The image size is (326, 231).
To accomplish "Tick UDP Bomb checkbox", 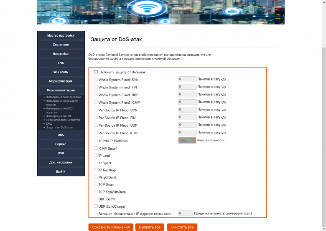I will (x=96, y=198).
